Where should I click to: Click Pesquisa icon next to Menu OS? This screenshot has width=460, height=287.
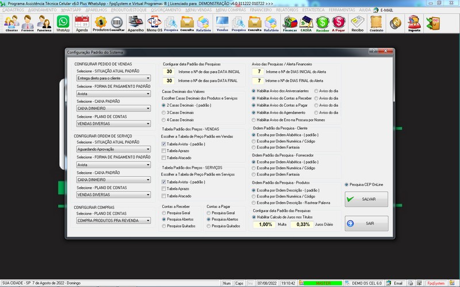click(171, 24)
